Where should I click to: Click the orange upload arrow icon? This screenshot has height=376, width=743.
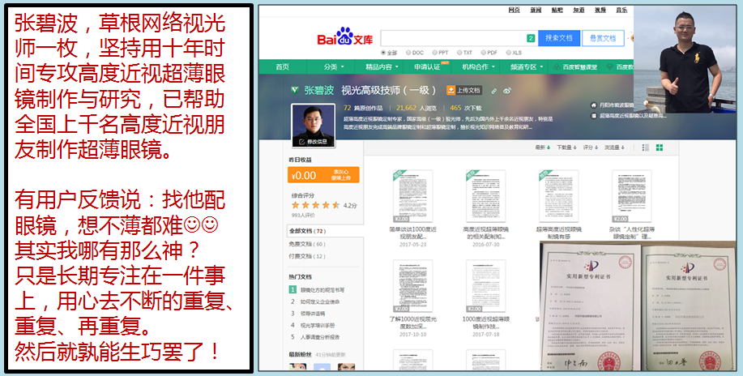450,90
